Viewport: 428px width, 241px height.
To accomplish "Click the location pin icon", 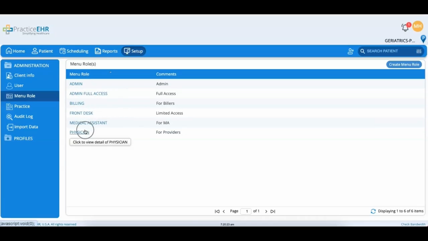I will [423, 39].
